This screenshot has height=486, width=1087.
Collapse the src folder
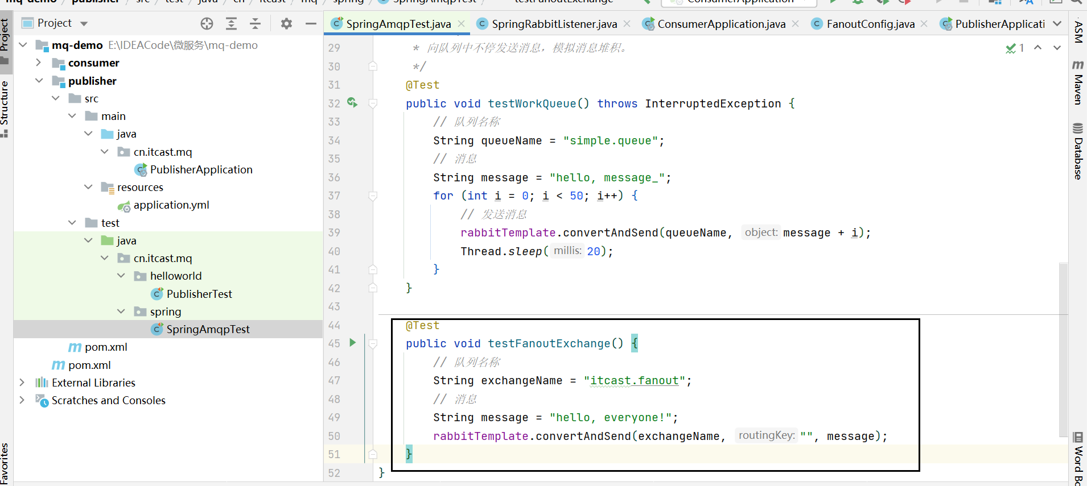pos(56,98)
